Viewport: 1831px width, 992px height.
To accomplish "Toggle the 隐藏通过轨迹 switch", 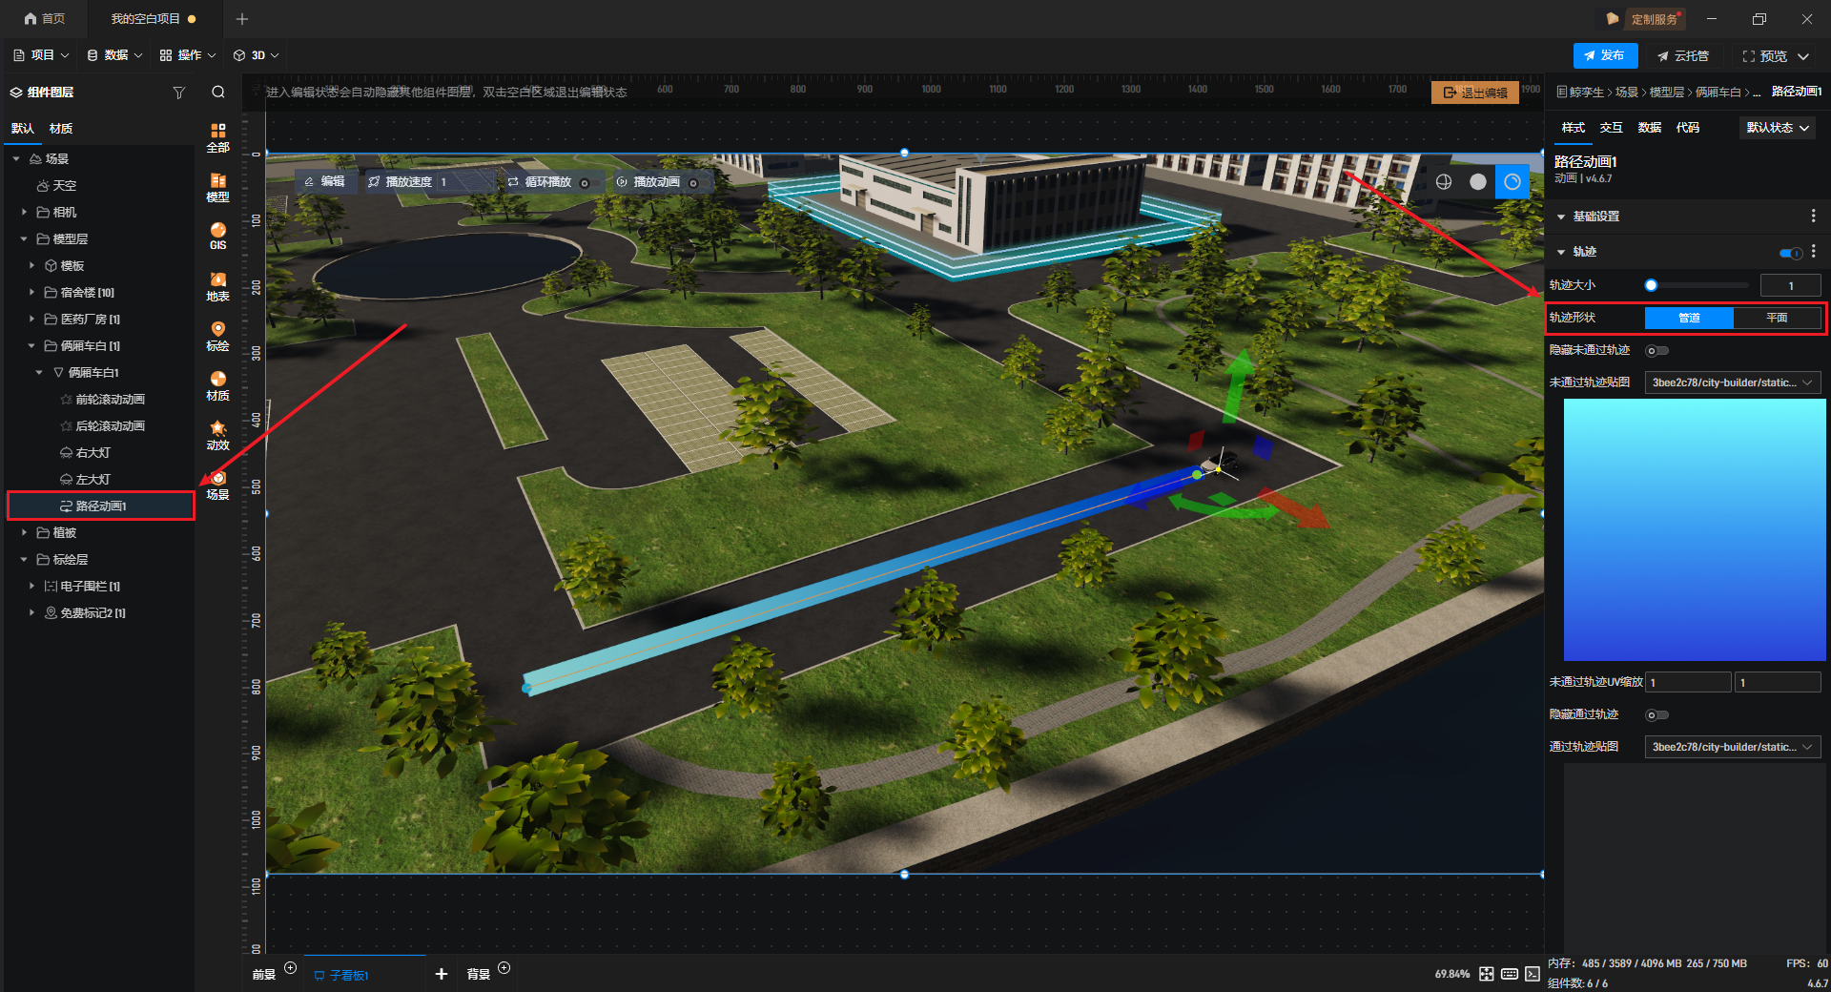I will coord(1657,715).
